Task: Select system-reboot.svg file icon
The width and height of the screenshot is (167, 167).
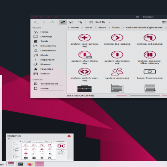Action: click(x=150, y=38)
